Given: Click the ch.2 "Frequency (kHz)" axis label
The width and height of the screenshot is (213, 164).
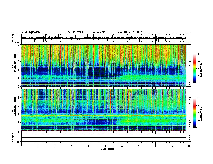Looking at the screenshot, I should [15, 106].
